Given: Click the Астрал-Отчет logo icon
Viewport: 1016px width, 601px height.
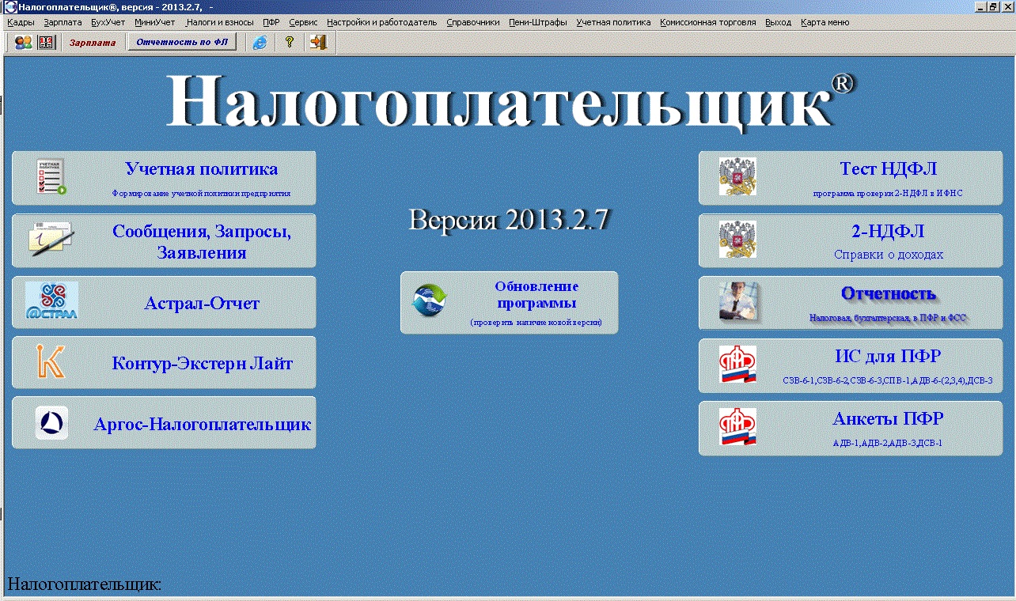Looking at the screenshot, I should [51, 301].
